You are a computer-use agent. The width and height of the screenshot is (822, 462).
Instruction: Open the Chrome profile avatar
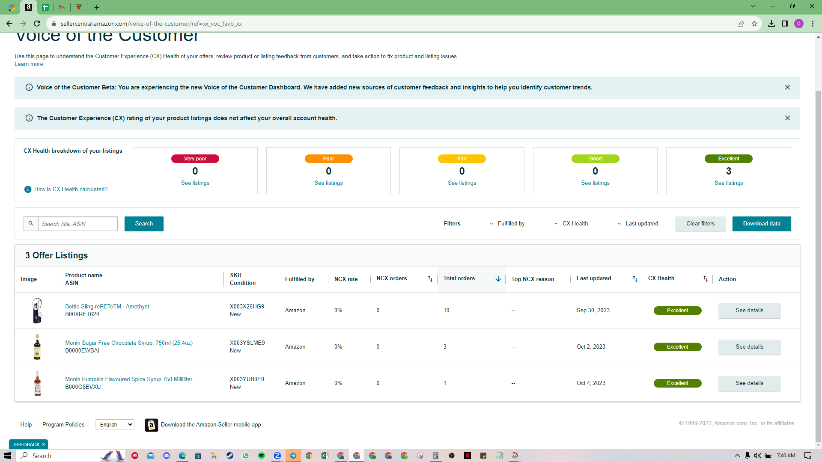coord(799,24)
